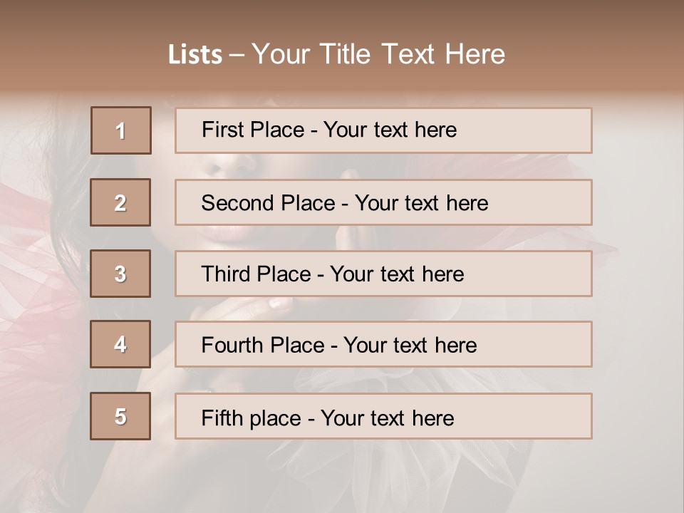Select the Fifth place text bar
Image resolution: width=684 pixels, height=513 pixels.
(x=383, y=416)
